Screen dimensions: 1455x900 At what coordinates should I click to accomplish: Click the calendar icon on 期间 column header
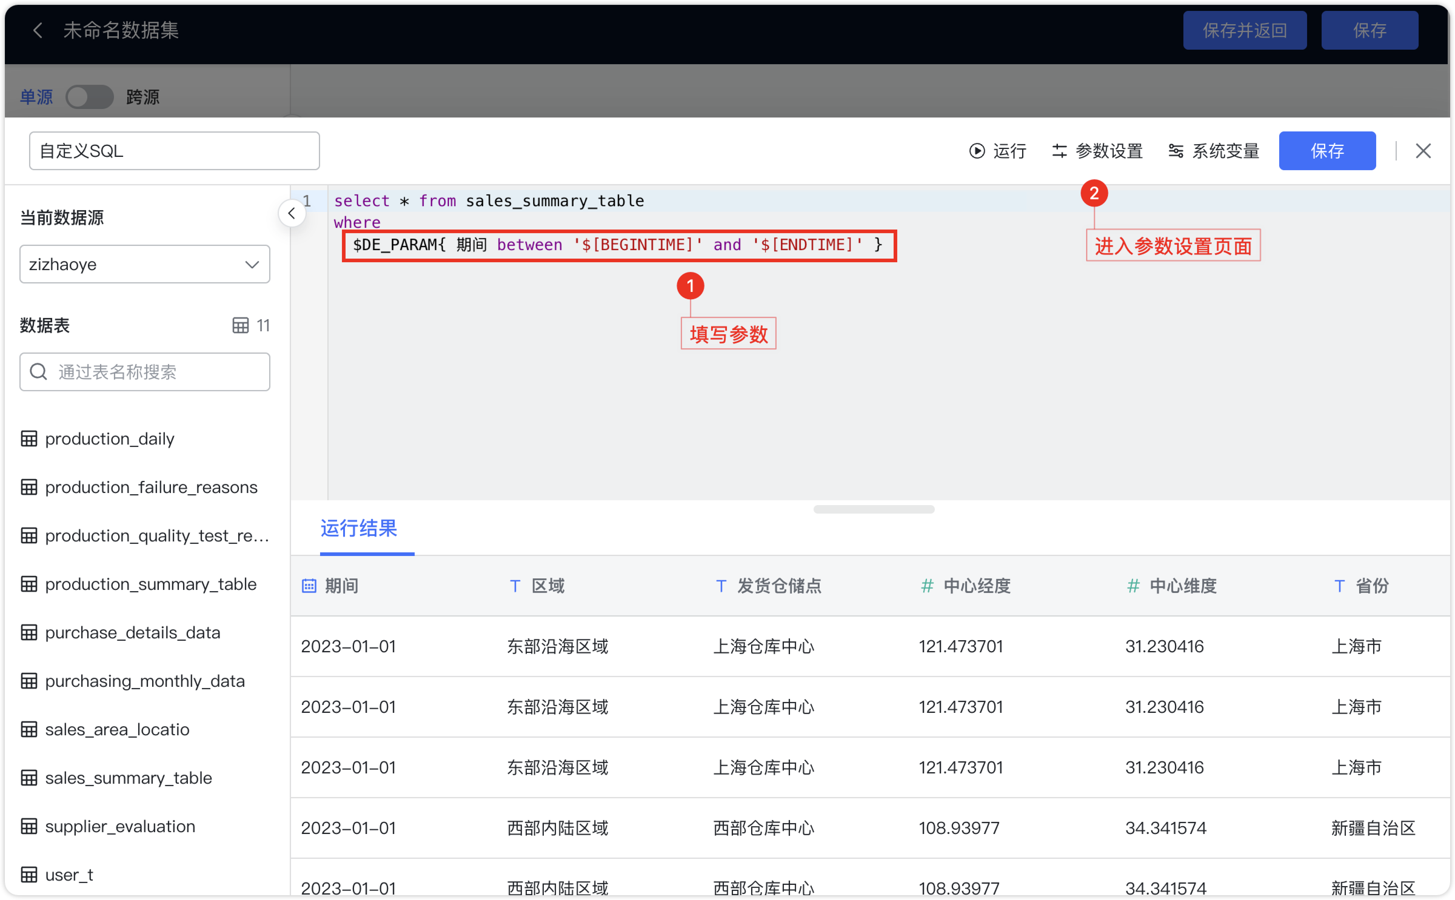pyautogui.click(x=309, y=586)
